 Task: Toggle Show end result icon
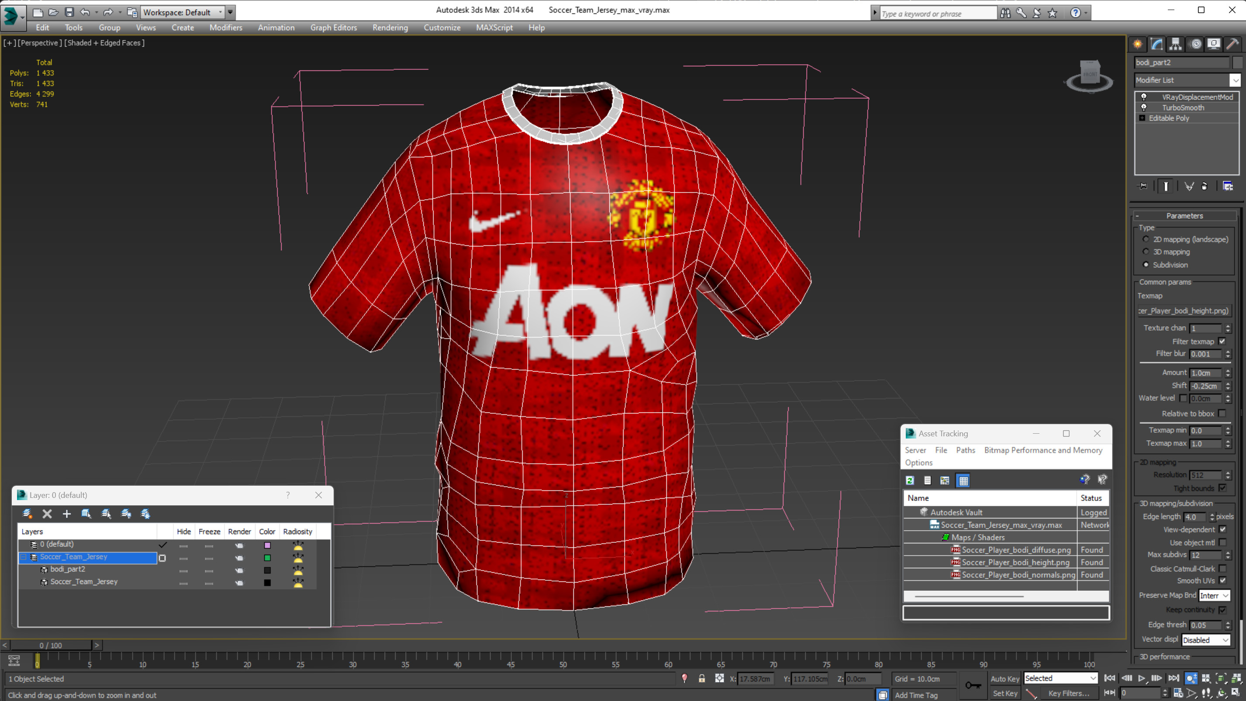click(x=1166, y=186)
